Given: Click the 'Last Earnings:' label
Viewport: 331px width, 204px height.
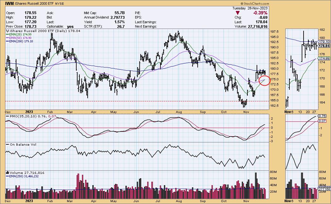Looking at the screenshot, I should pos(146,22).
